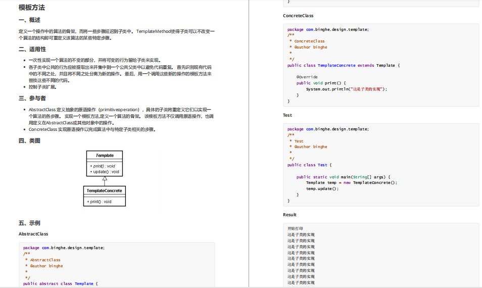Select the '三、参与者' heading
This screenshot has width=482, height=288.
[x=32, y=99]
